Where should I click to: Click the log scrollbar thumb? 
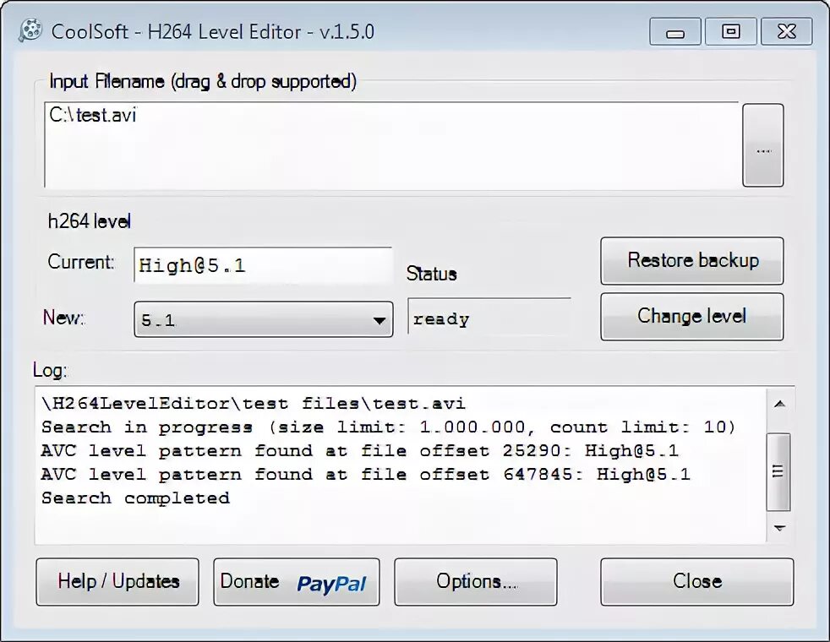[x=778, y=471]
